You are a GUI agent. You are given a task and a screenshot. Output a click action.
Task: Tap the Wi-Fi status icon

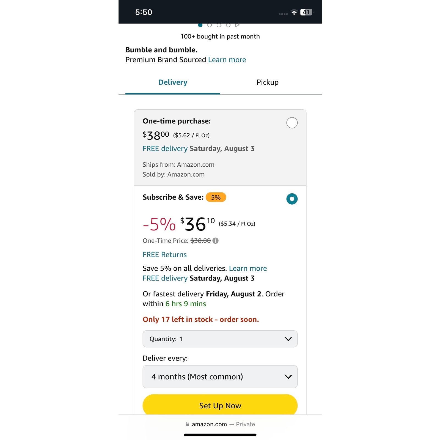pos(294,12)
